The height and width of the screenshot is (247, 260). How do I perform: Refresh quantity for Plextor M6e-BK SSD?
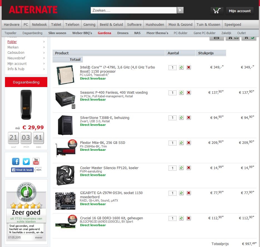pyautogui.click(x=181, y=143)
